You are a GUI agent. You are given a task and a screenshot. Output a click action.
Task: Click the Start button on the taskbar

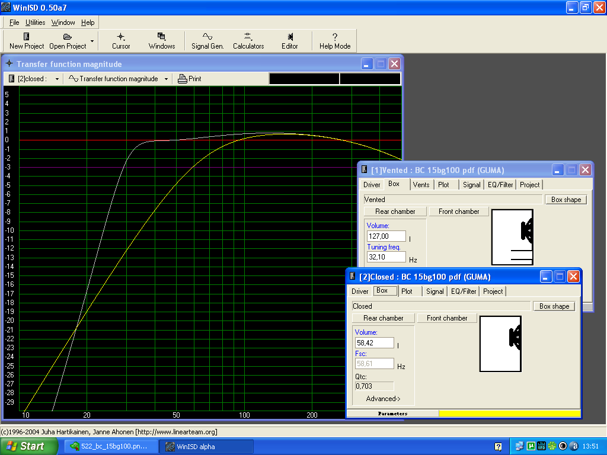pos(28,446)
